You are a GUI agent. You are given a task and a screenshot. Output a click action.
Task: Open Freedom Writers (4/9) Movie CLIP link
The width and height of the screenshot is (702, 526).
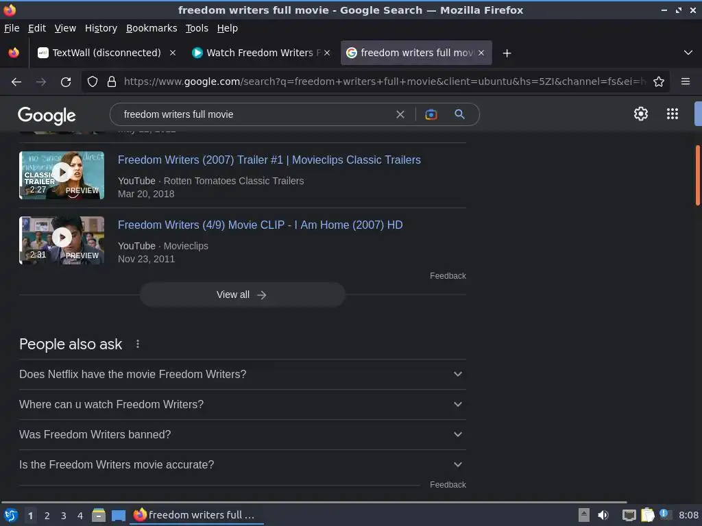(260, 225)
